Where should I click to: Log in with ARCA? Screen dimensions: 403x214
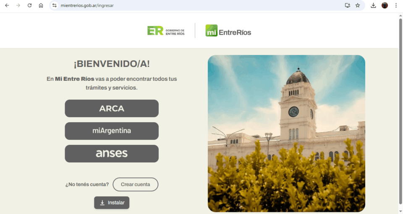coord(112,108)
